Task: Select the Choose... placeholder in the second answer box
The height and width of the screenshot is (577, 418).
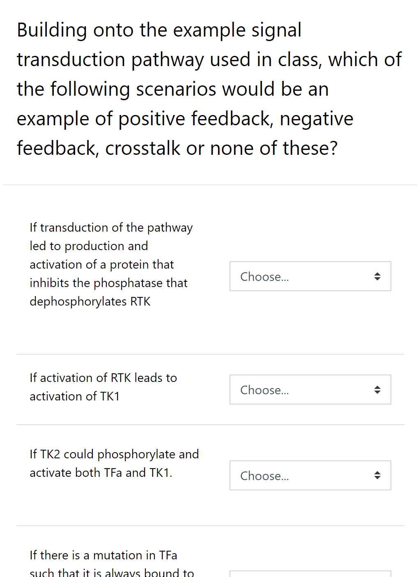Action: (264, 390)
